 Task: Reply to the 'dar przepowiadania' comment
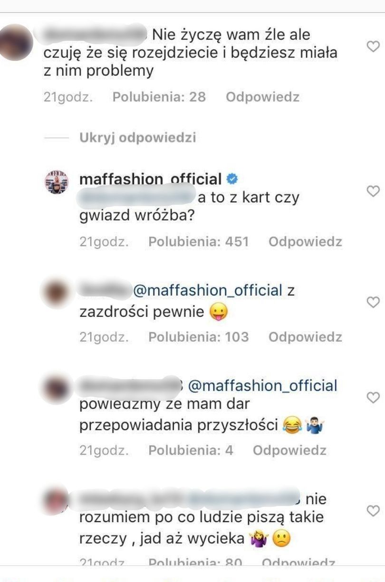289,450
